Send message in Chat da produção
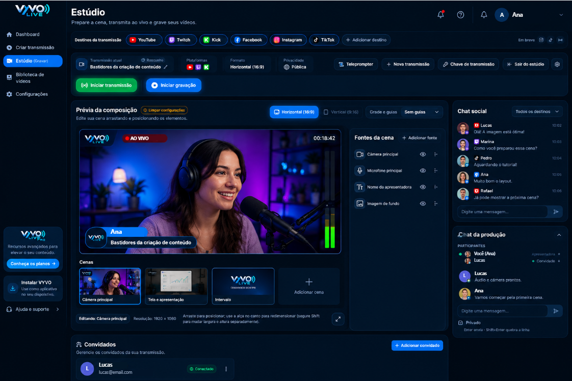The height and width of the screenshot is (381, 572). pos(556,311)
